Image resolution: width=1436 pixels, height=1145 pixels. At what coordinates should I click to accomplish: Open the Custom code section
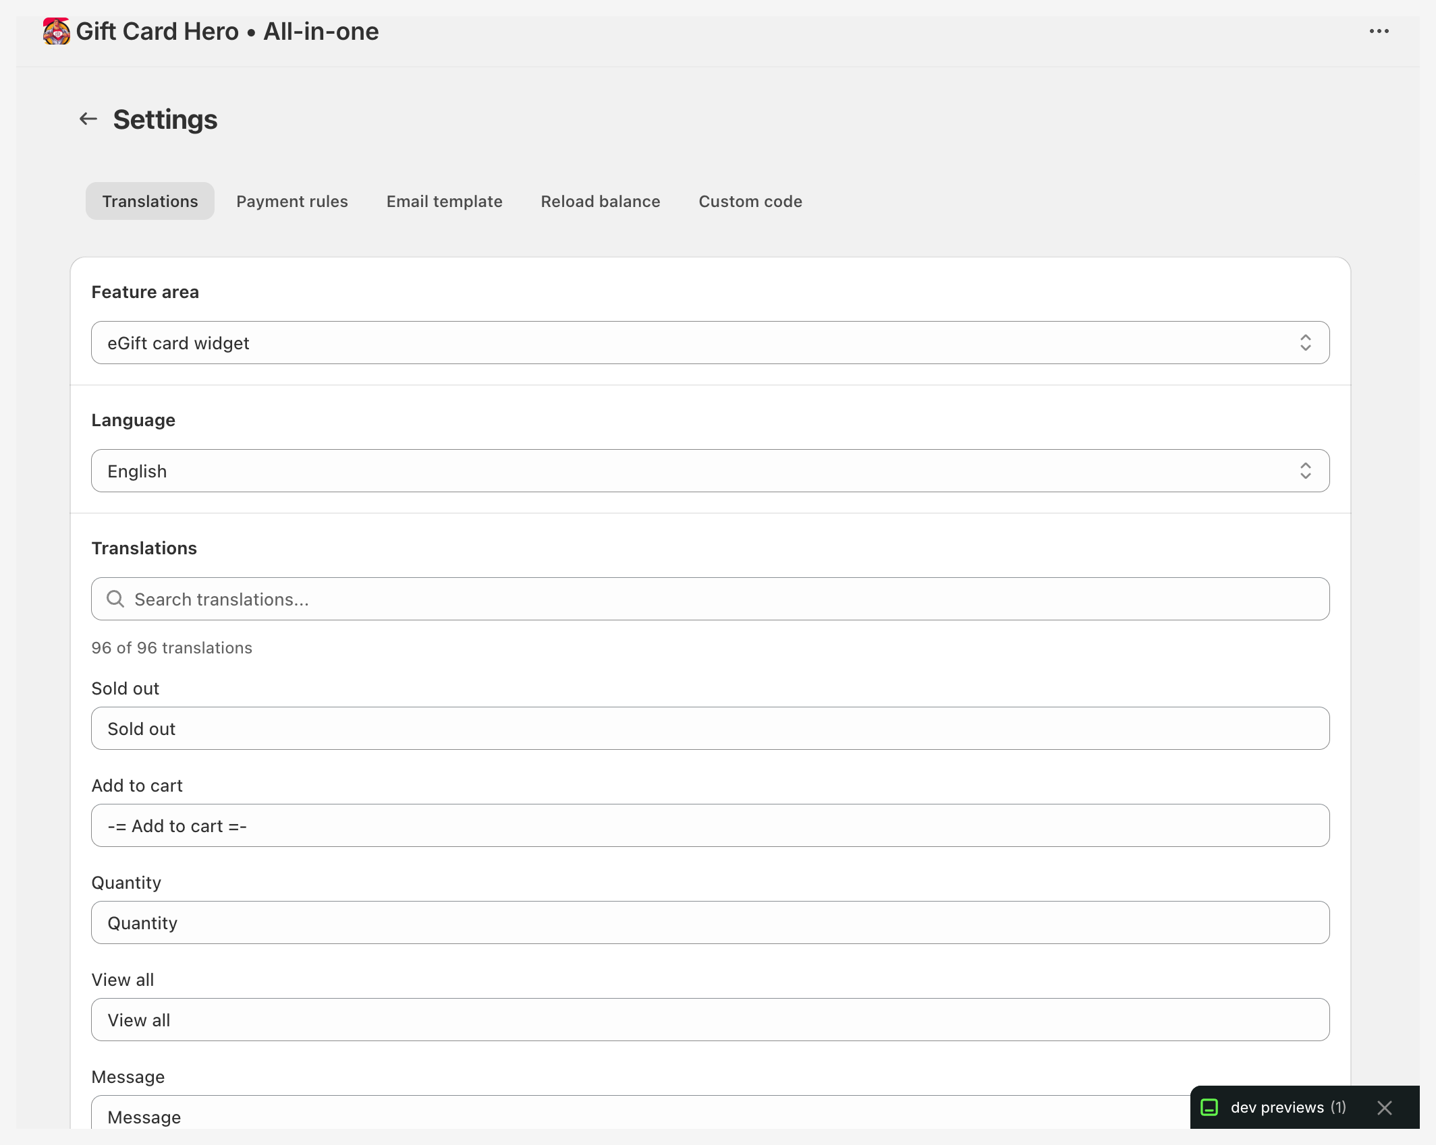pyautogui.click(x=750, y=201)
